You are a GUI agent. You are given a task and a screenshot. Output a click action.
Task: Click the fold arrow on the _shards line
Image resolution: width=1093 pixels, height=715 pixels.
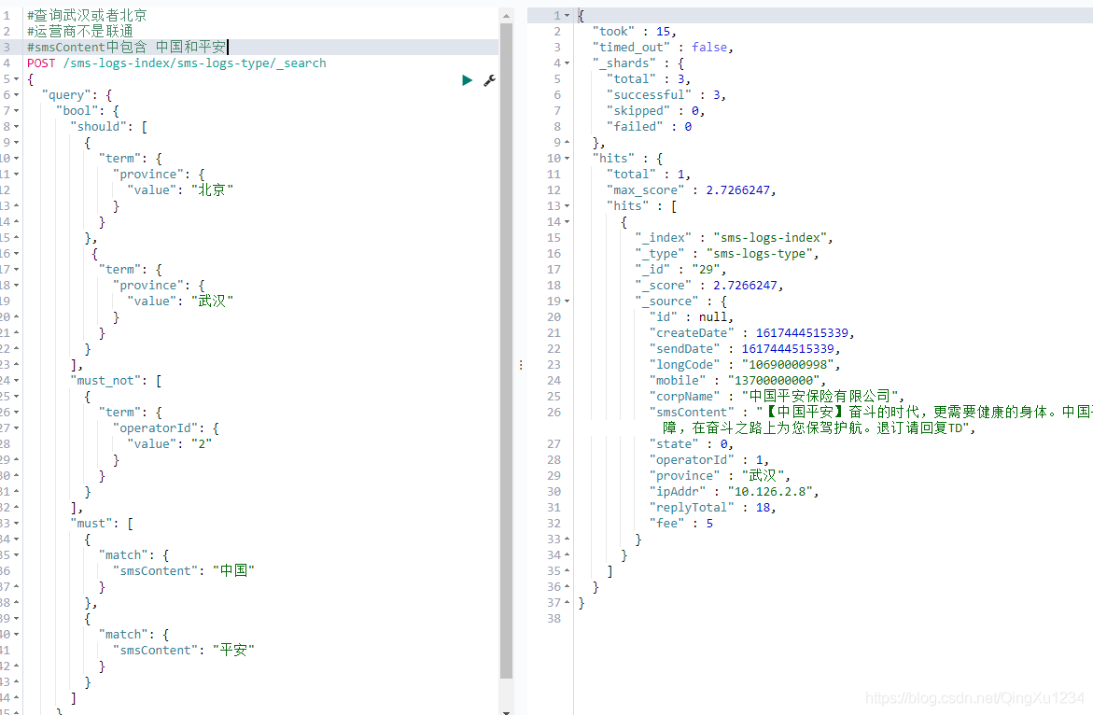(566, 63)
